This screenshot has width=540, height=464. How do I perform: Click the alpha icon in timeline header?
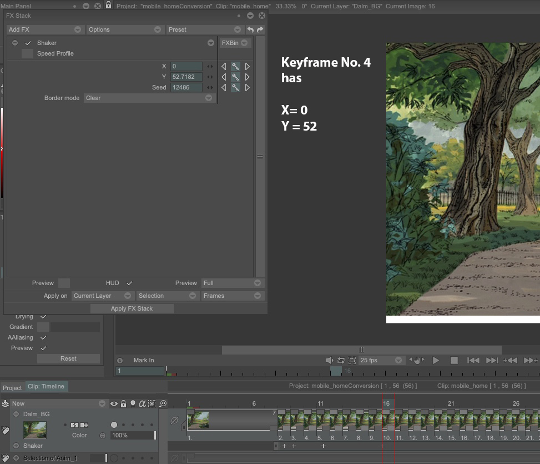(x=142, y=403)
